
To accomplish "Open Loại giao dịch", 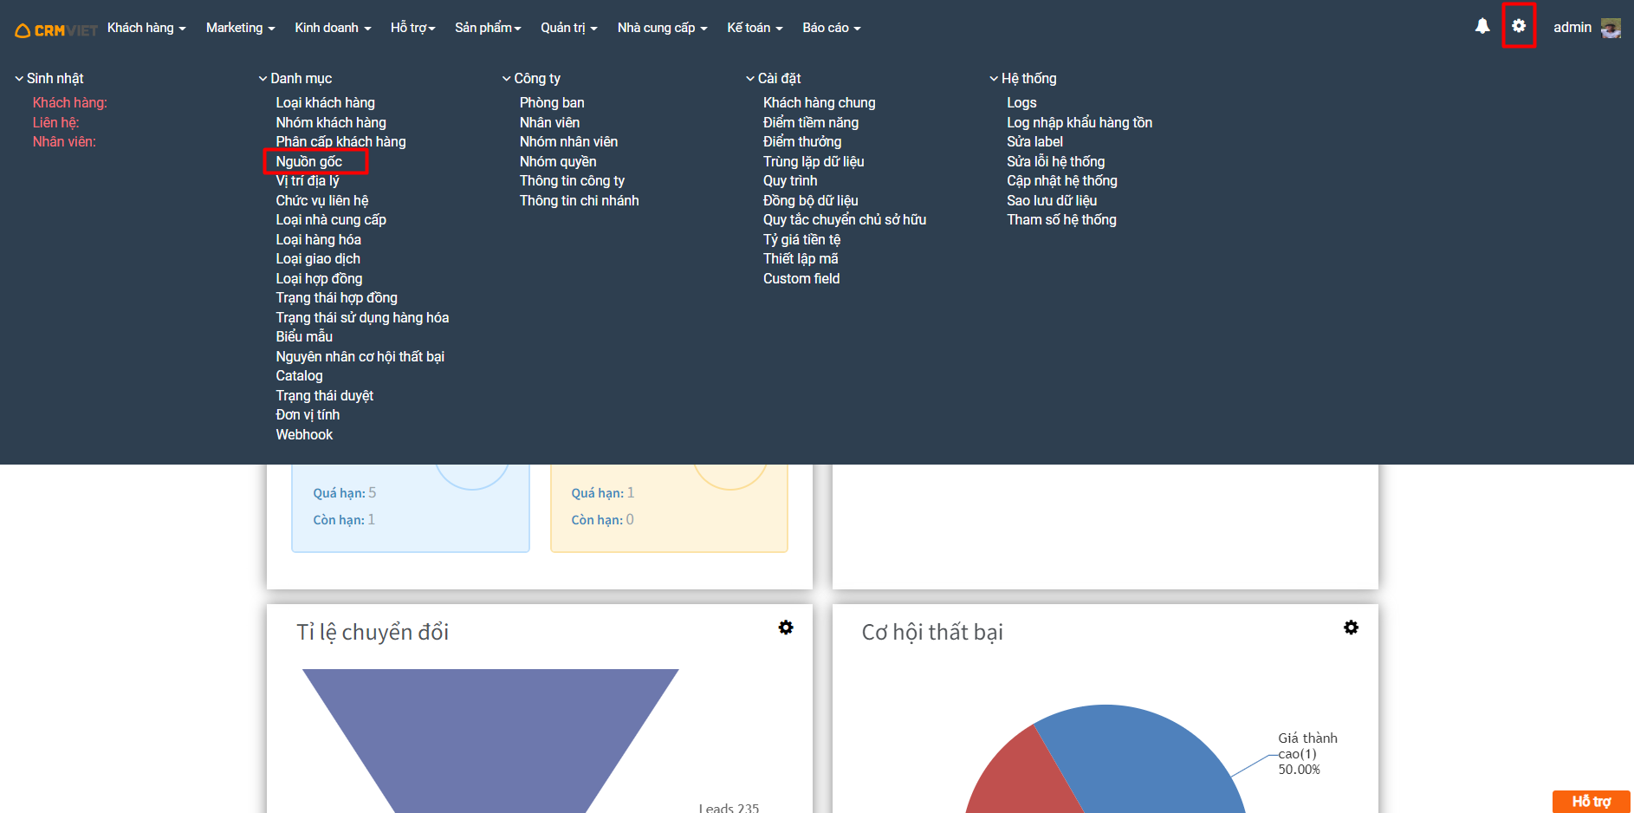I will pos(318,259).
